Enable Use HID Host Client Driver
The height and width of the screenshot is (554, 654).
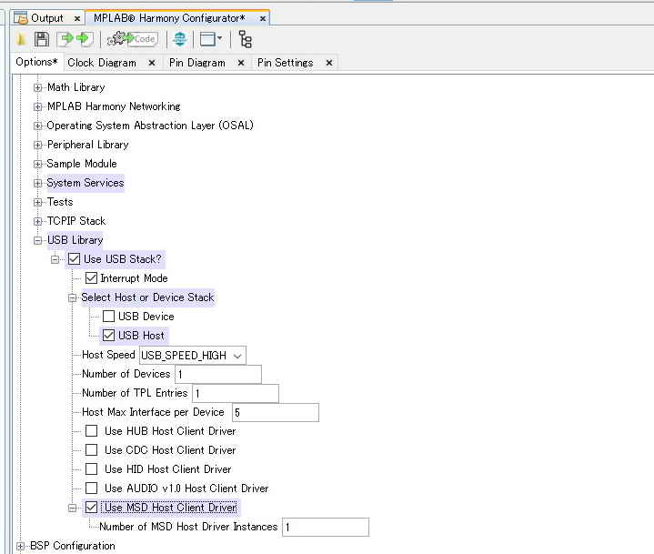(x=91, y=469)
